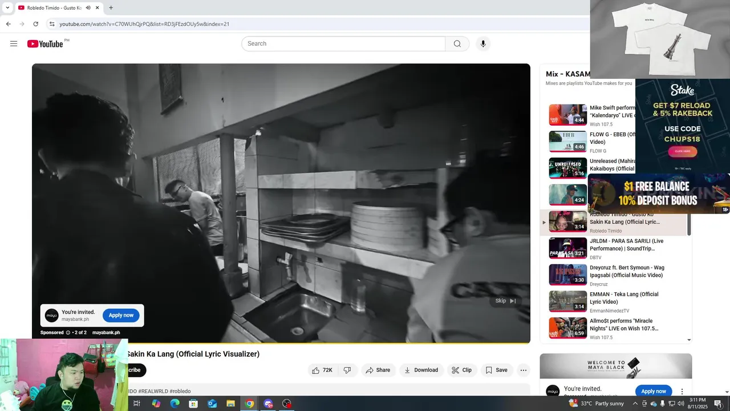Mute audio via the tab speaker icon

click(x=88, y=7)
